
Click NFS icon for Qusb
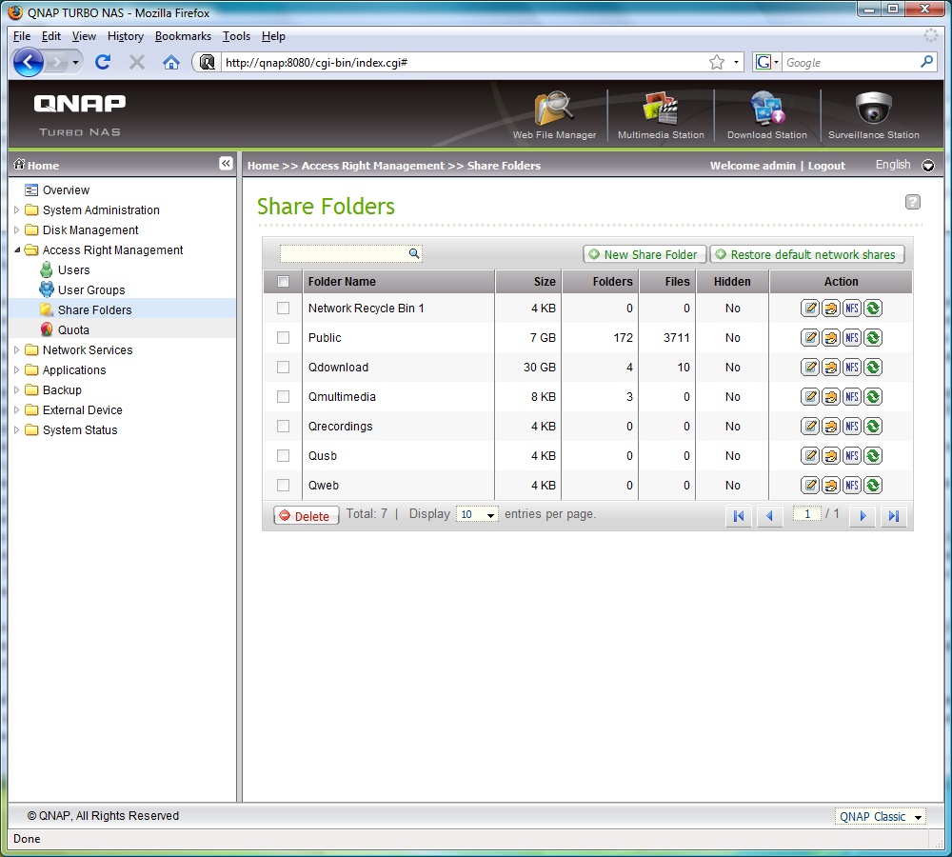(852, 455)
